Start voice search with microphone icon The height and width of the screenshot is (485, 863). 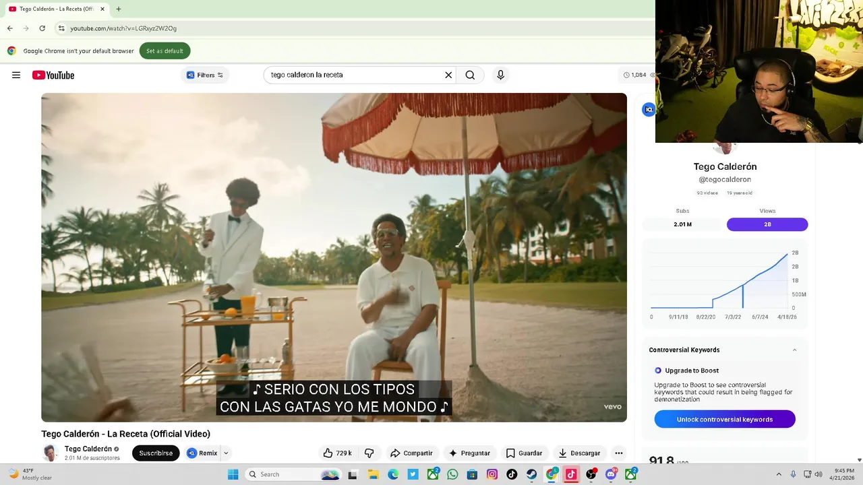pos(500,75)
